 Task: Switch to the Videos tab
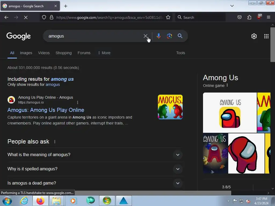44,53
